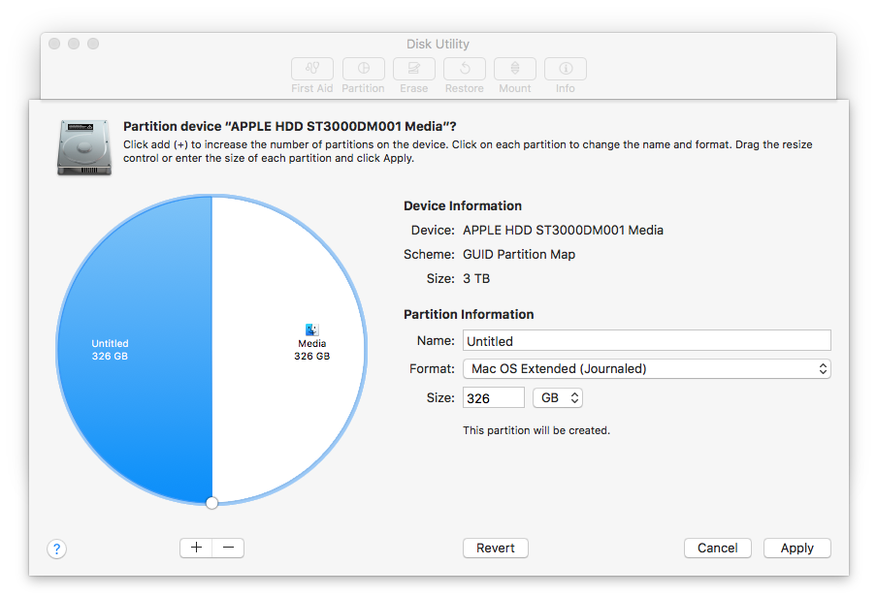Select the Media partition Finder icon in the chart
This screenshot has width=877, height=596.
click(x=311, y=329)
